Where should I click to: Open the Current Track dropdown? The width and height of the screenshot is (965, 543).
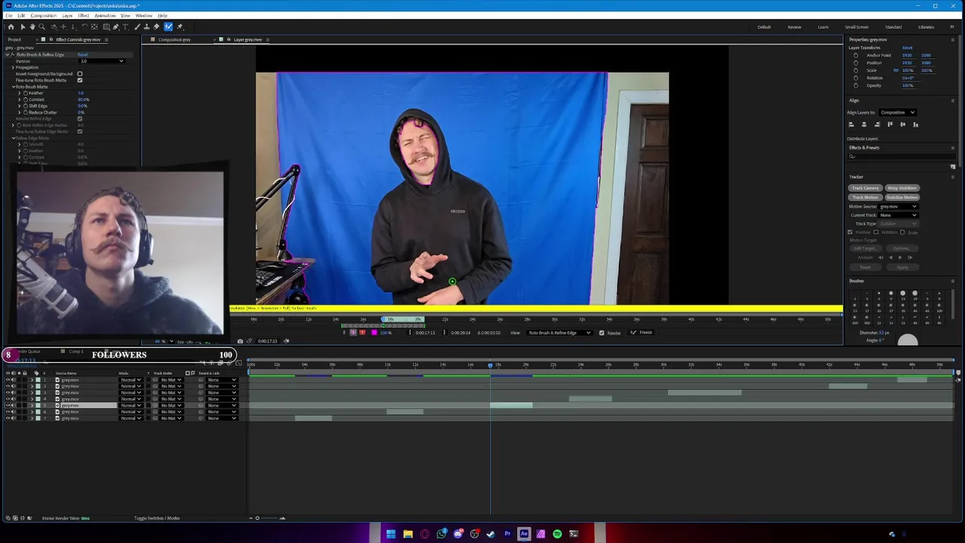click(898, 215)
